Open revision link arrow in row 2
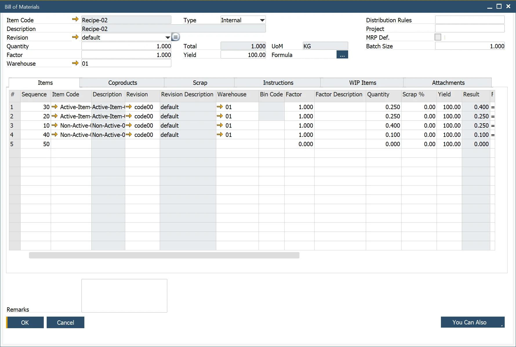 129,116
